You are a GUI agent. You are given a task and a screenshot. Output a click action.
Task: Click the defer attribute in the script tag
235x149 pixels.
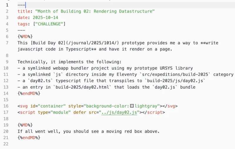(78, 112)
